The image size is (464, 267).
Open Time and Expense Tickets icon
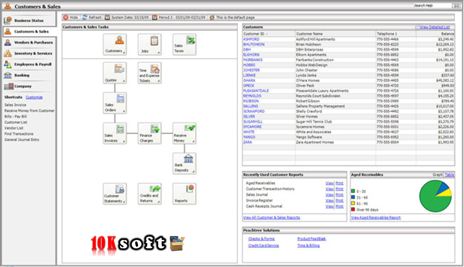[x=149, y=73]
